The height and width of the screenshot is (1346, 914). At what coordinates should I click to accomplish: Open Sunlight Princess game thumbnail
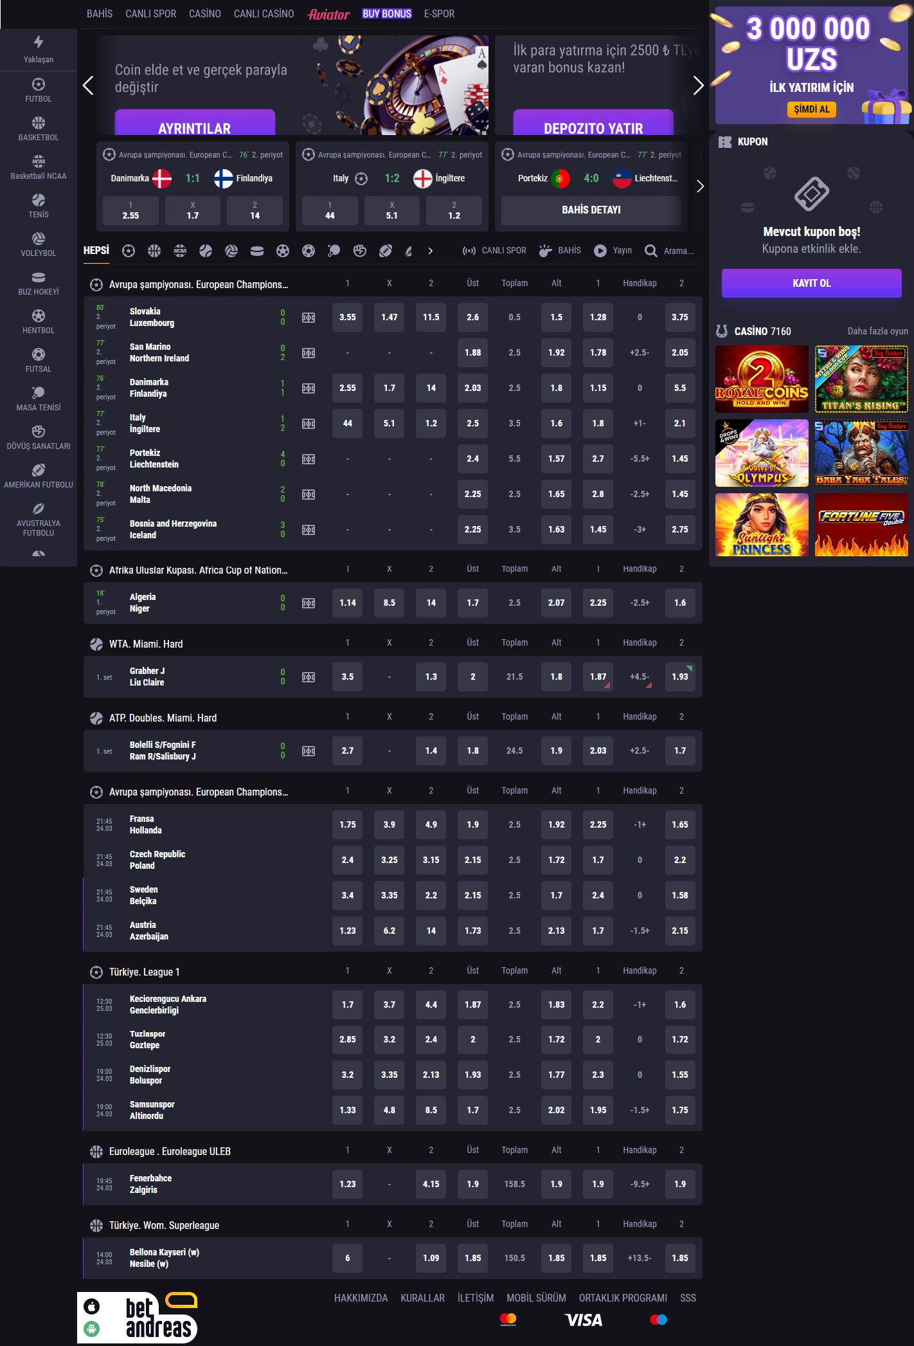coord(762,525)
